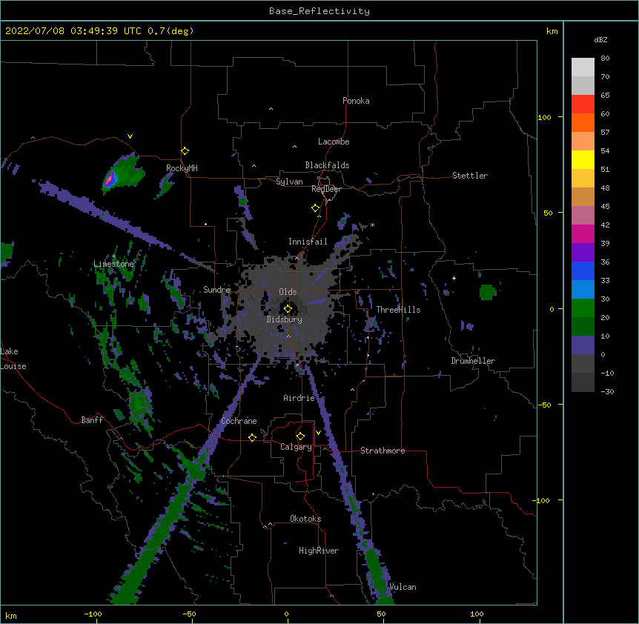639x624 pixels.
Task: Click the Banff label
Action: [92, 420]
